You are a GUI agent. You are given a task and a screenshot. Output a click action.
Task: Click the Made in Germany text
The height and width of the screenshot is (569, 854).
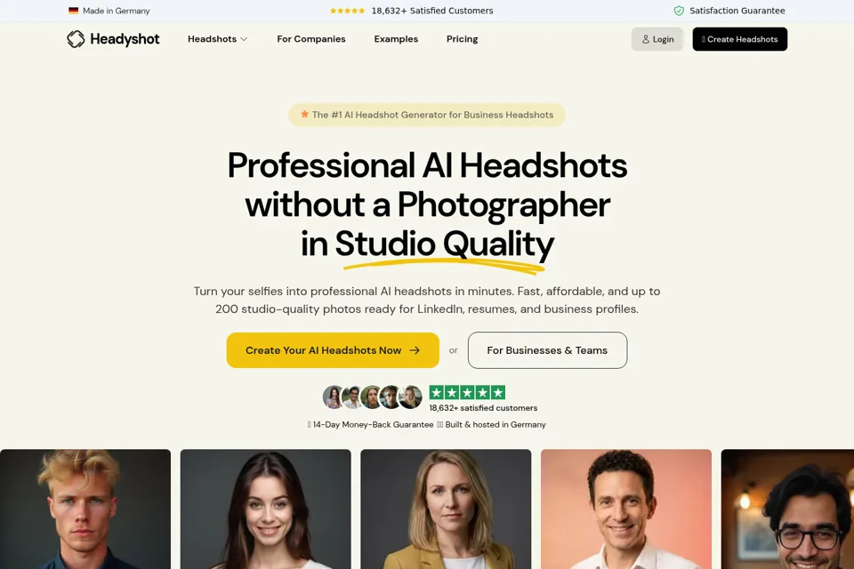[x=116, y=11]
